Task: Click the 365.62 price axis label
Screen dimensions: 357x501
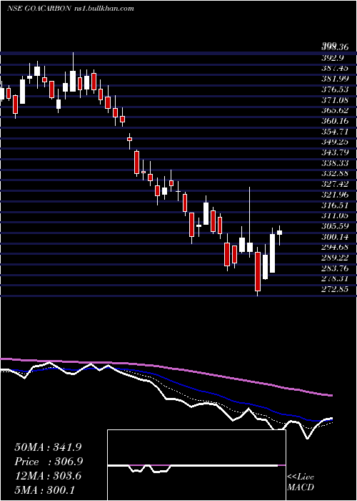Action: click(x=334, y=110)
